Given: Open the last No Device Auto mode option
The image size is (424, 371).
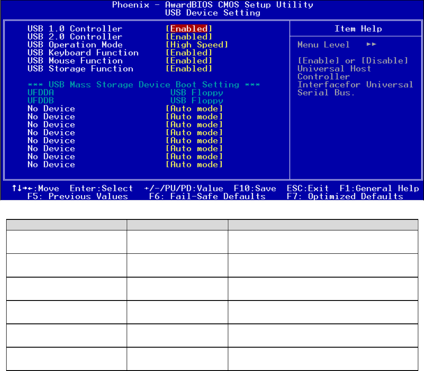Looking at the screenshot, I should 194,165.
